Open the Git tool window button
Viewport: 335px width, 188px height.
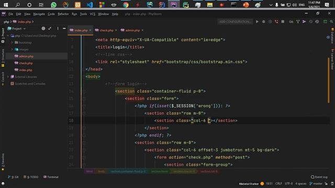pyautogui.click(x=13, y=177)
